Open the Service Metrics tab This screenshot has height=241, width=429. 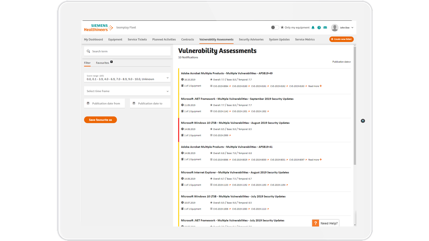point(305,39)
